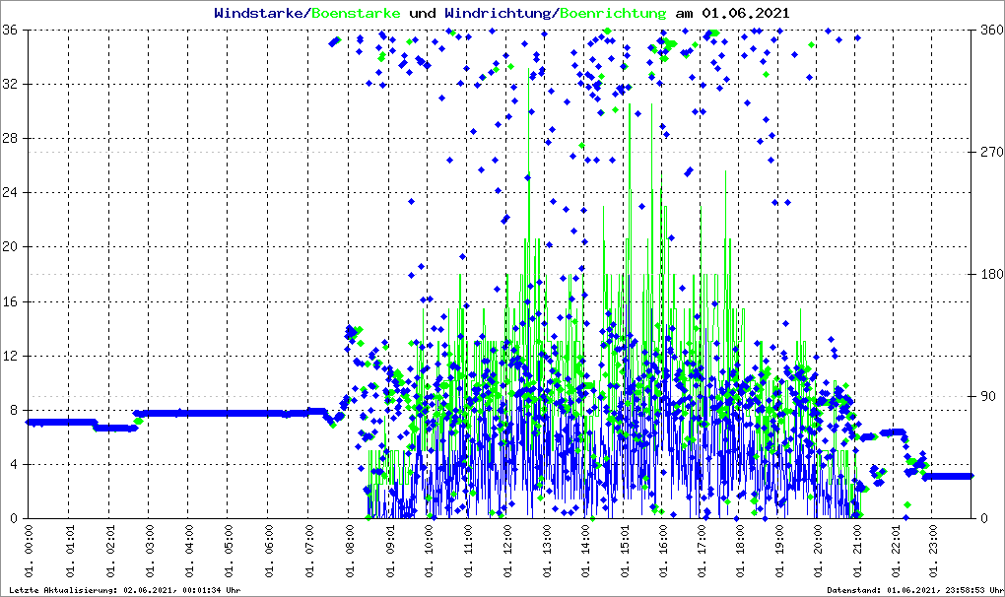Screen dimensions: 1005x597
Task: Select the "01. 16:00" time axis label
Action: (663, 551)
